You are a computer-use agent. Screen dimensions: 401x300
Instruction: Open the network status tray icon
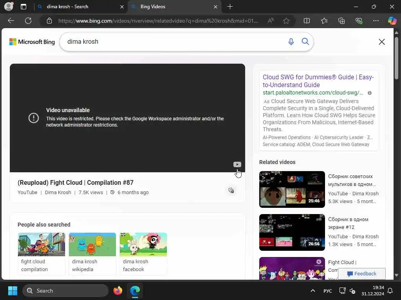tap(342, 291)
